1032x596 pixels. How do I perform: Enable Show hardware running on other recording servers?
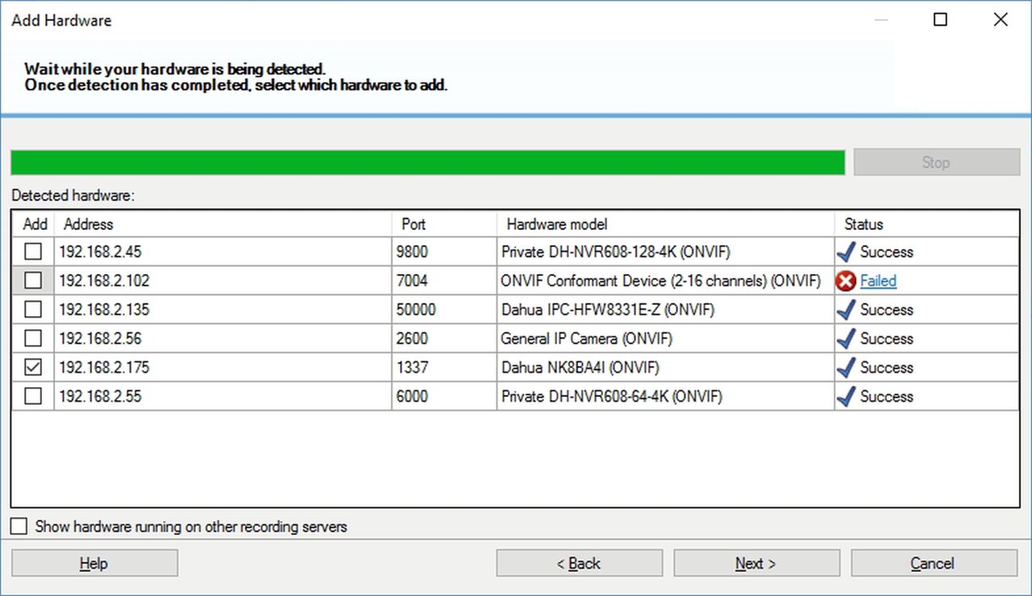pyautogui.click(x=19, y=527)
